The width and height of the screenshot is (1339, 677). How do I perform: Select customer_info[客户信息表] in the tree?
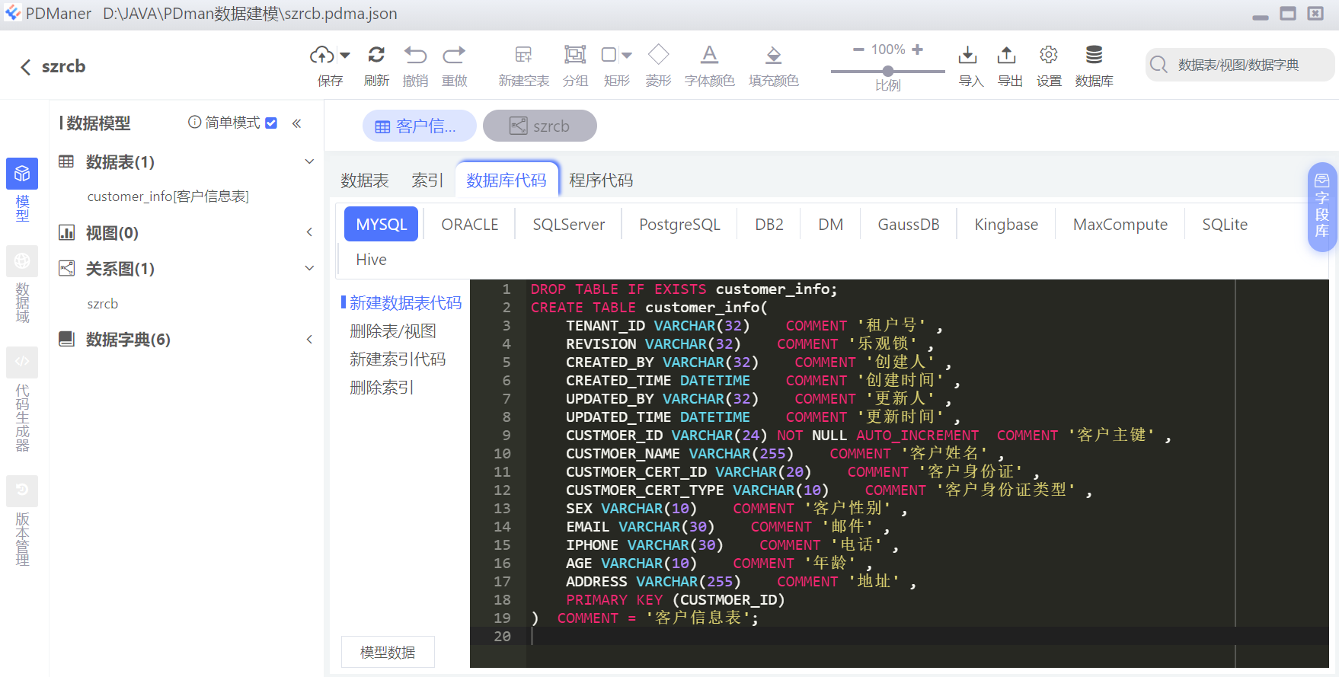pyautogui.click(x=168, y=196)
